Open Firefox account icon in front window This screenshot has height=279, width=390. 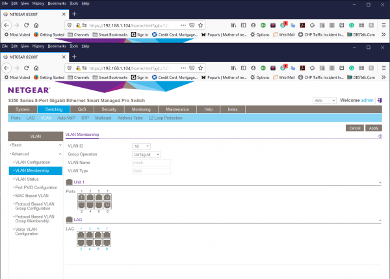coord(253,68)
